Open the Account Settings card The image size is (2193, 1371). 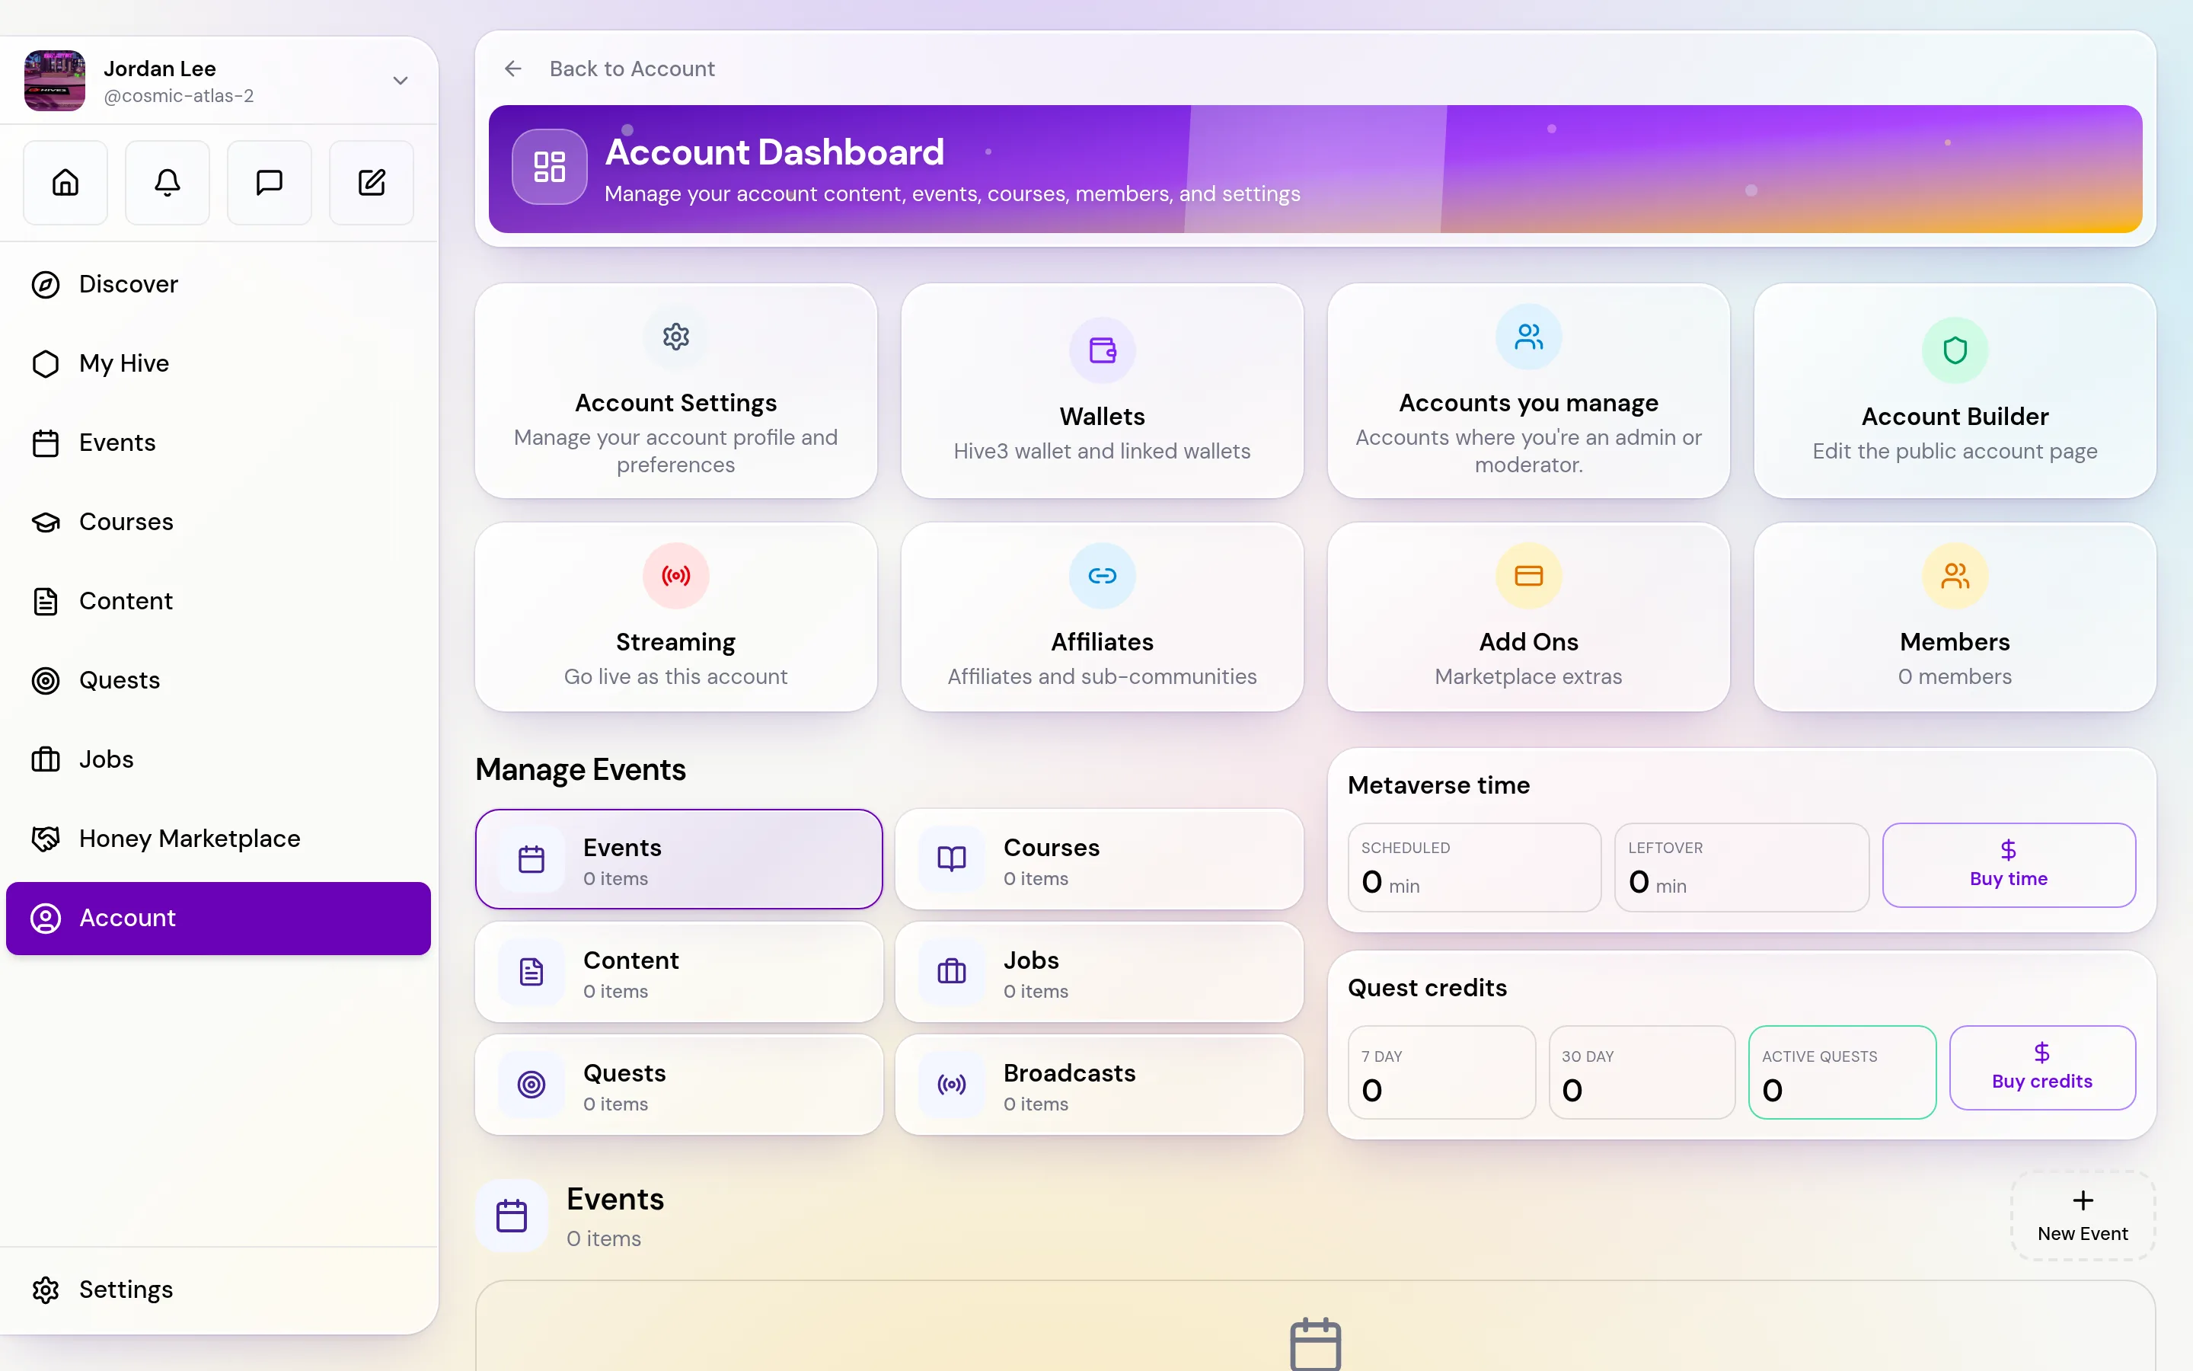click(x=676, y=391)
